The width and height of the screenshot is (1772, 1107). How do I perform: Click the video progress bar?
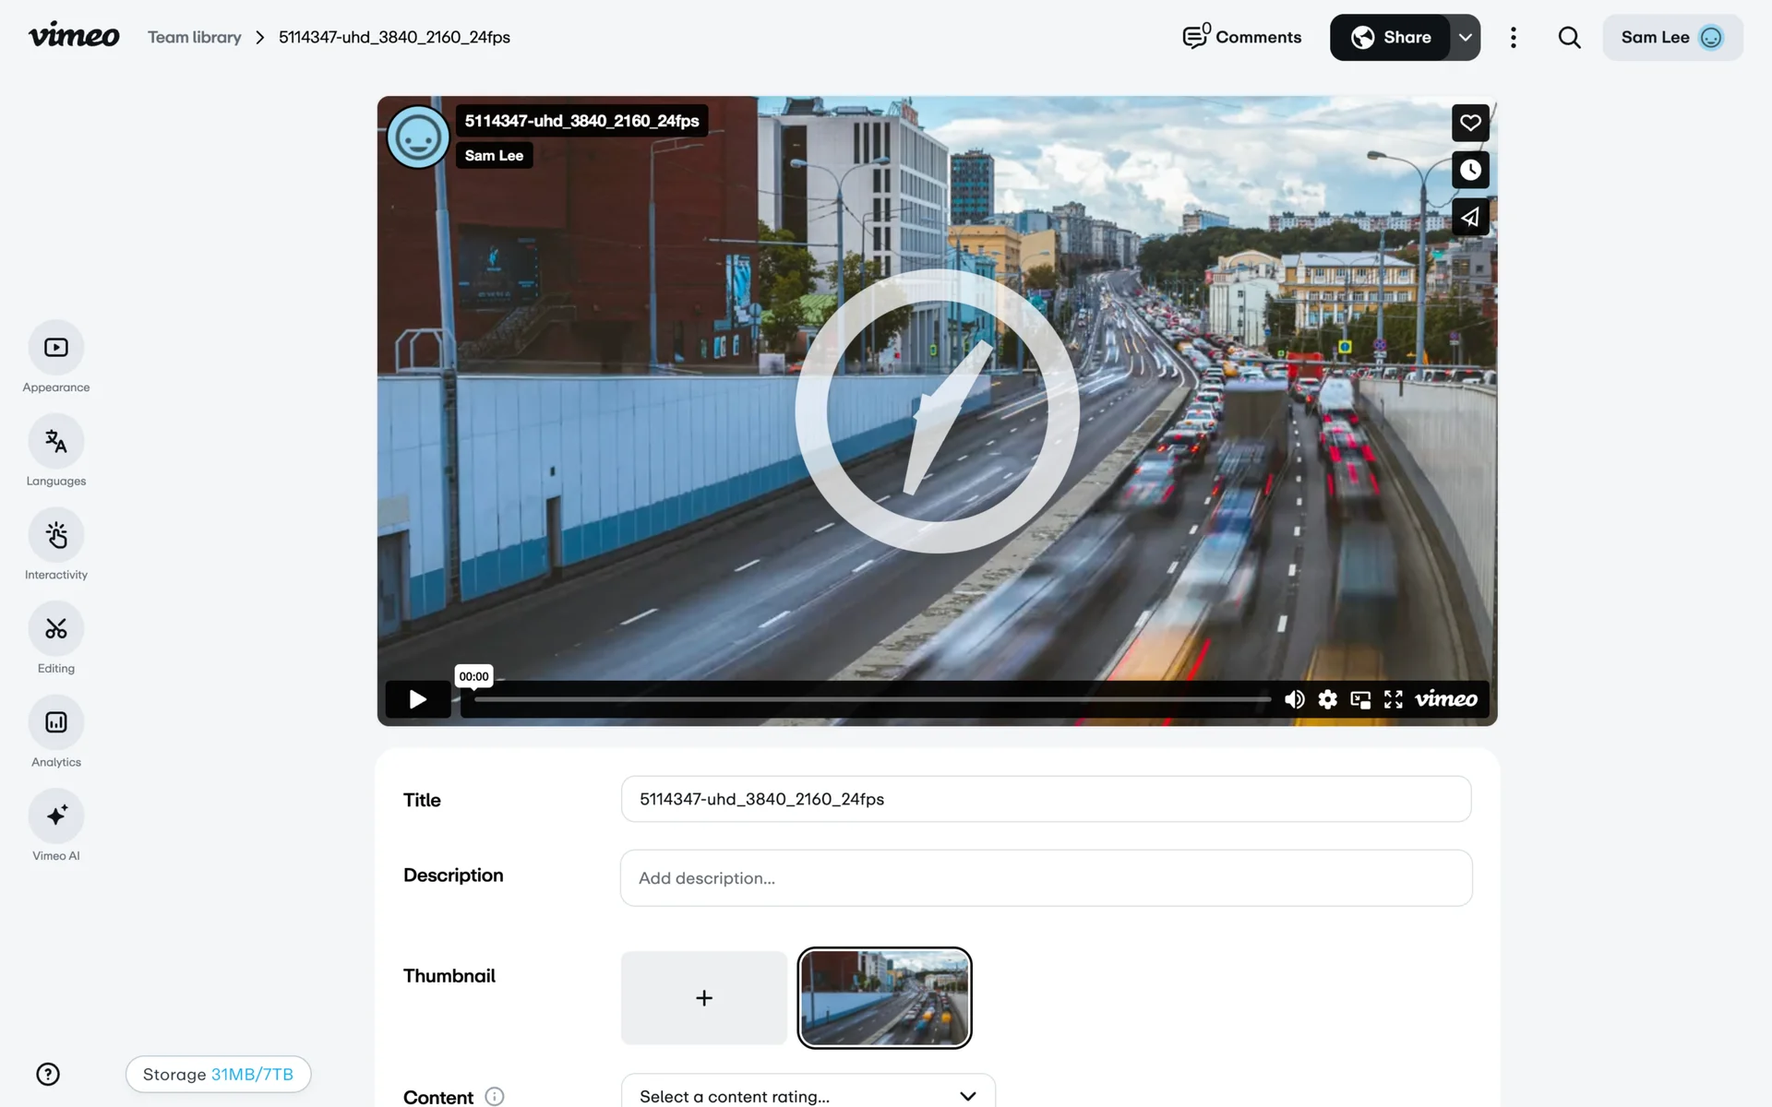[872, 699]
